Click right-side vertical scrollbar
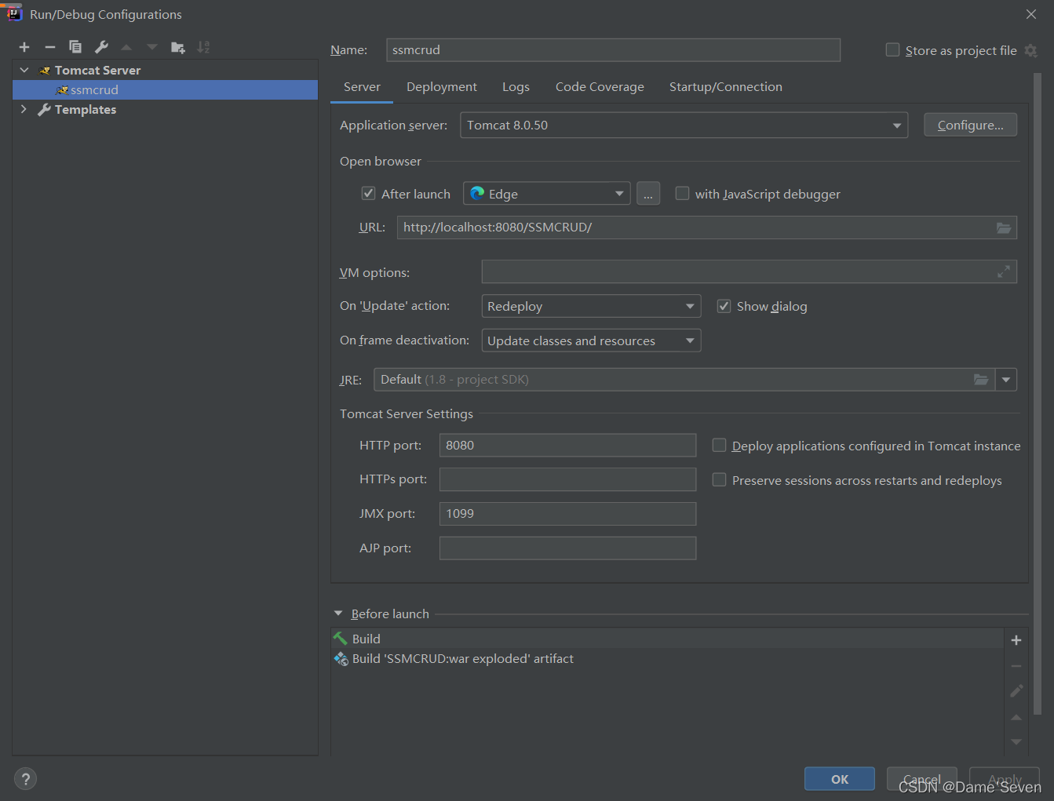The width and height of the screenshot is (1054, 801). point(1038,392)
